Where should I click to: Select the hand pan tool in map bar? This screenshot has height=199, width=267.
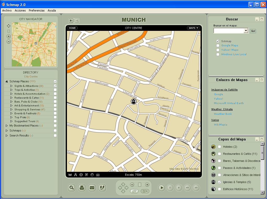(92, 175)
